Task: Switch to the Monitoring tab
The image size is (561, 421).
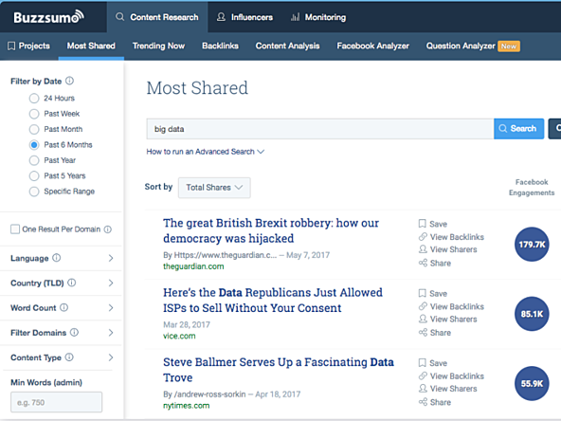Action: [x=318, y=17]
